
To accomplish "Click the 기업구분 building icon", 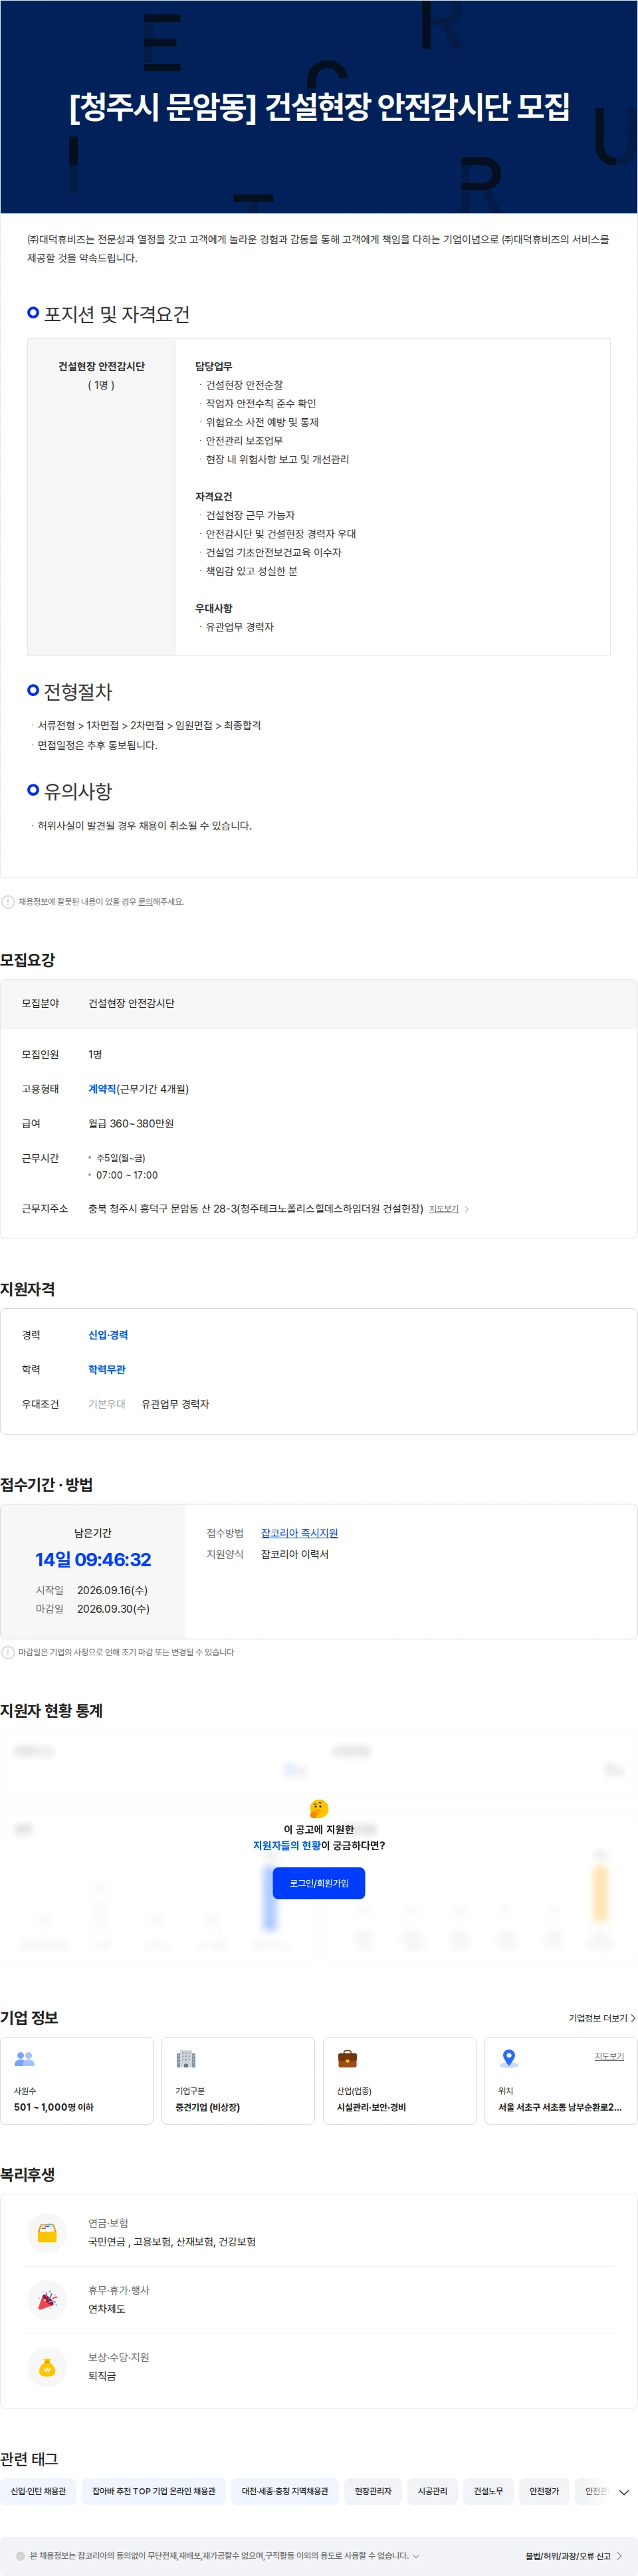I will click(186, 2058).
